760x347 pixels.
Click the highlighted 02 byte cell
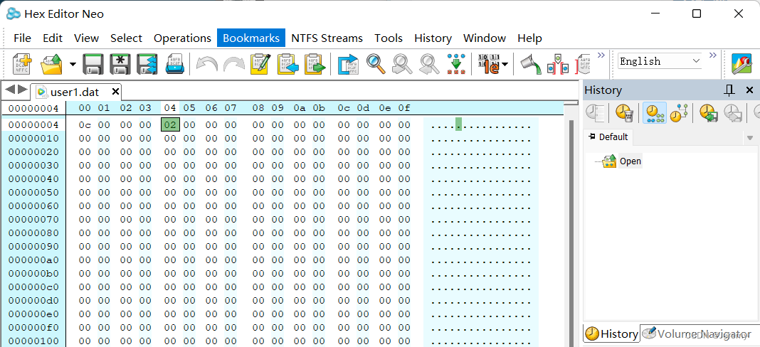coord(170,124)
